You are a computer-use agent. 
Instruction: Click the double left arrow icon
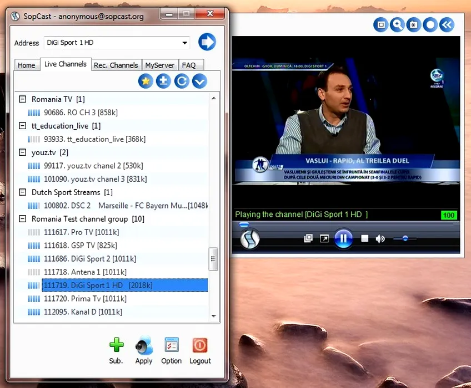coord(447,24)
